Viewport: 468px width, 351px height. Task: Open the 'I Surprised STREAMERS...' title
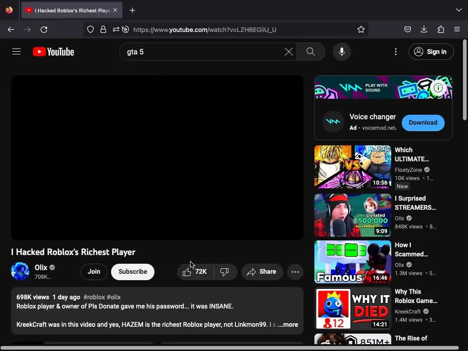click(x=415, y=203)
